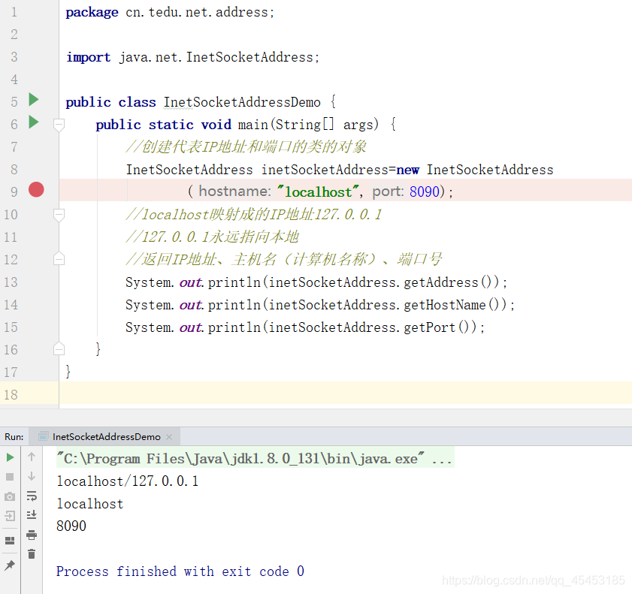Screen dimensions: 632x594
Task: Click the Run: label of the tool window
Action: click(14, 437)
